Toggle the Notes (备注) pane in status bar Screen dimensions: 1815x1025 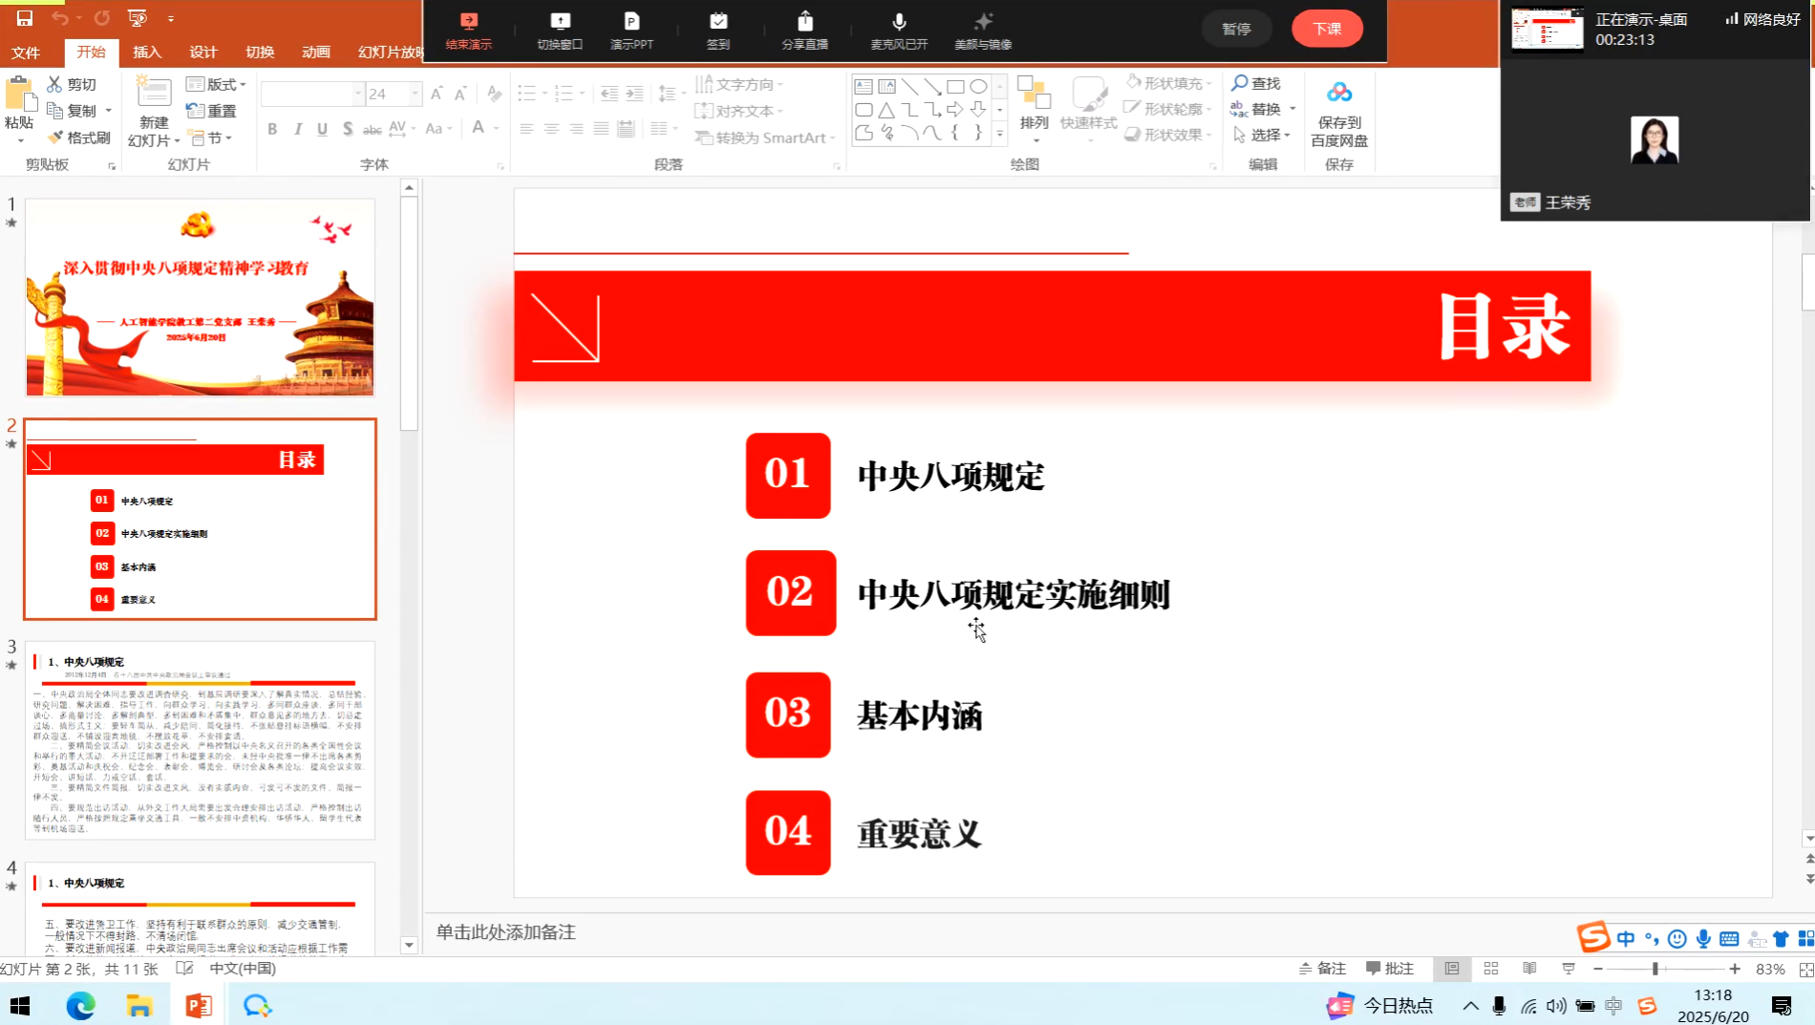click(1322, 969)
